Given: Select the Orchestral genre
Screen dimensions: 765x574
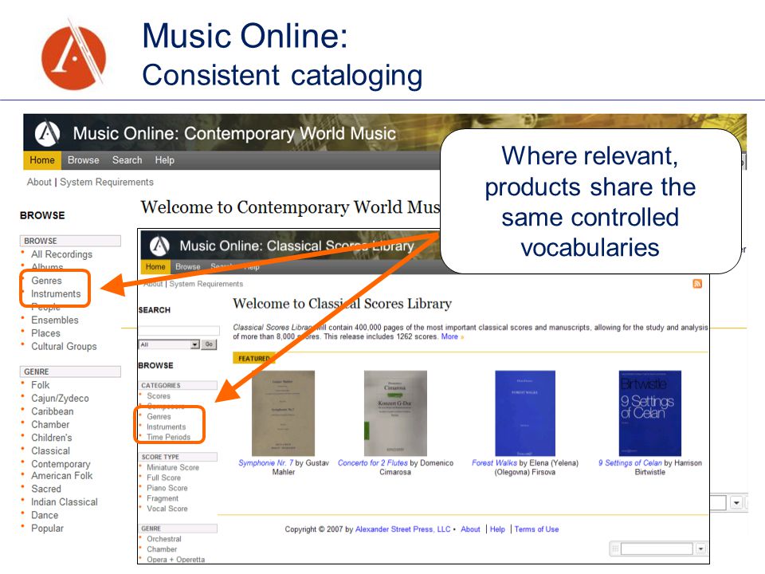Looking at the screenshot, I should [x=164, y=539].
